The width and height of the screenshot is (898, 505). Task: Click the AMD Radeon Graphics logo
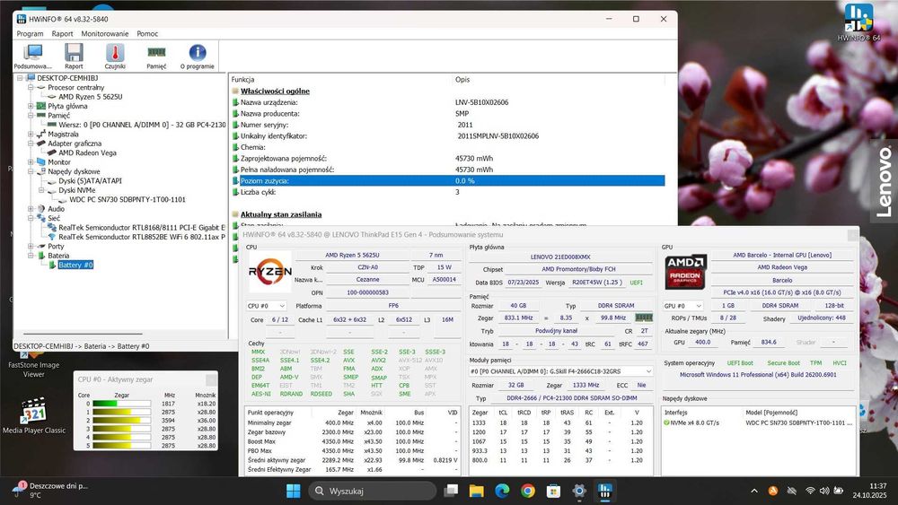[x=685, y=271]
